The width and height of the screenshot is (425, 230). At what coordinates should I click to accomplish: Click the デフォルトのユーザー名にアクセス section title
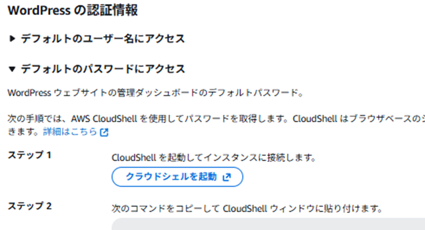point(103,39)
